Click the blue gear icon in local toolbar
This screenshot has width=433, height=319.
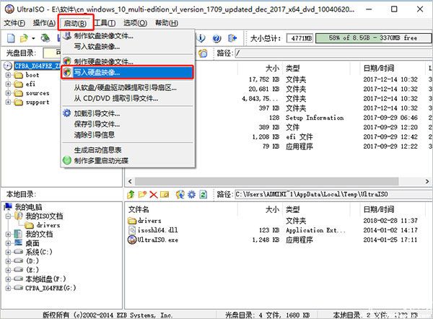[191, 194]
